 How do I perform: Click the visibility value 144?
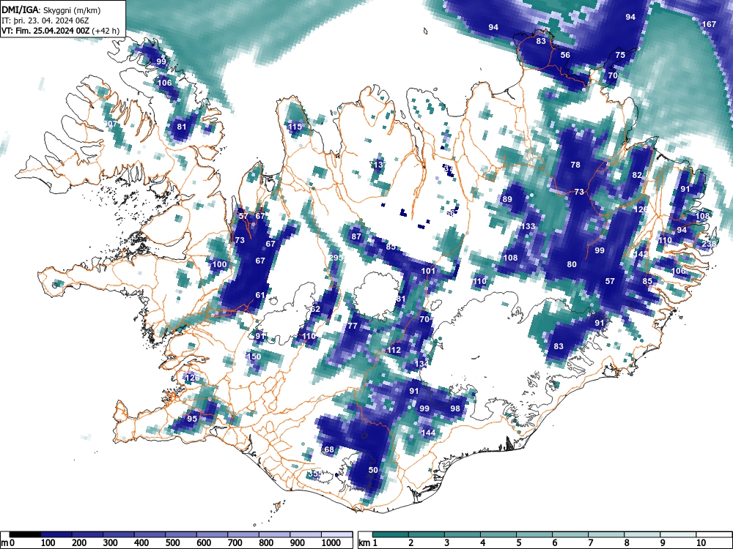[428, 433]
